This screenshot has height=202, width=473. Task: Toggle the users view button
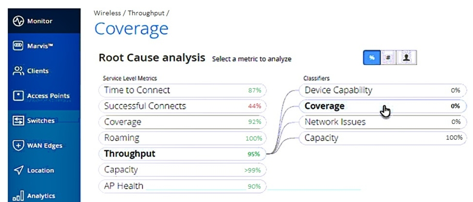[x=406, y=58]
